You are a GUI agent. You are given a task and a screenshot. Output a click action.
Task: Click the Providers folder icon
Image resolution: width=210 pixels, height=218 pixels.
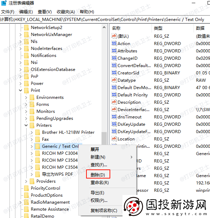pos(32,181)
